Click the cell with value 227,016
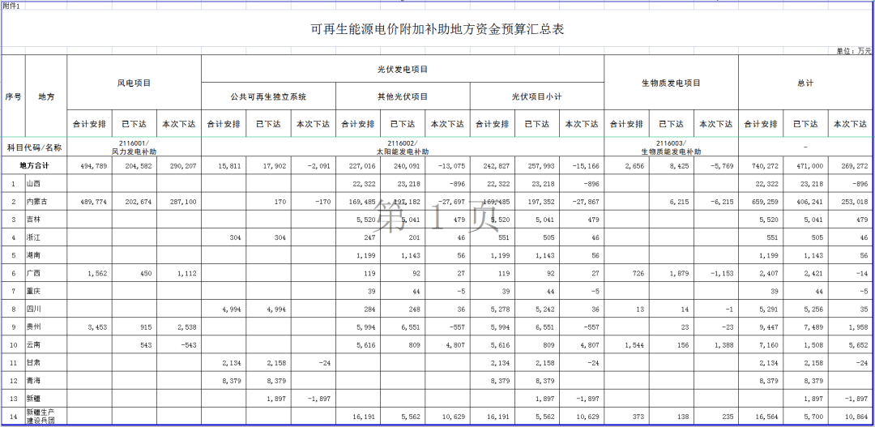The image size is (875, 427). pyautogui.click(x=358, y=166)
